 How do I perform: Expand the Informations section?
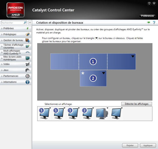click(x=16, y=82)
